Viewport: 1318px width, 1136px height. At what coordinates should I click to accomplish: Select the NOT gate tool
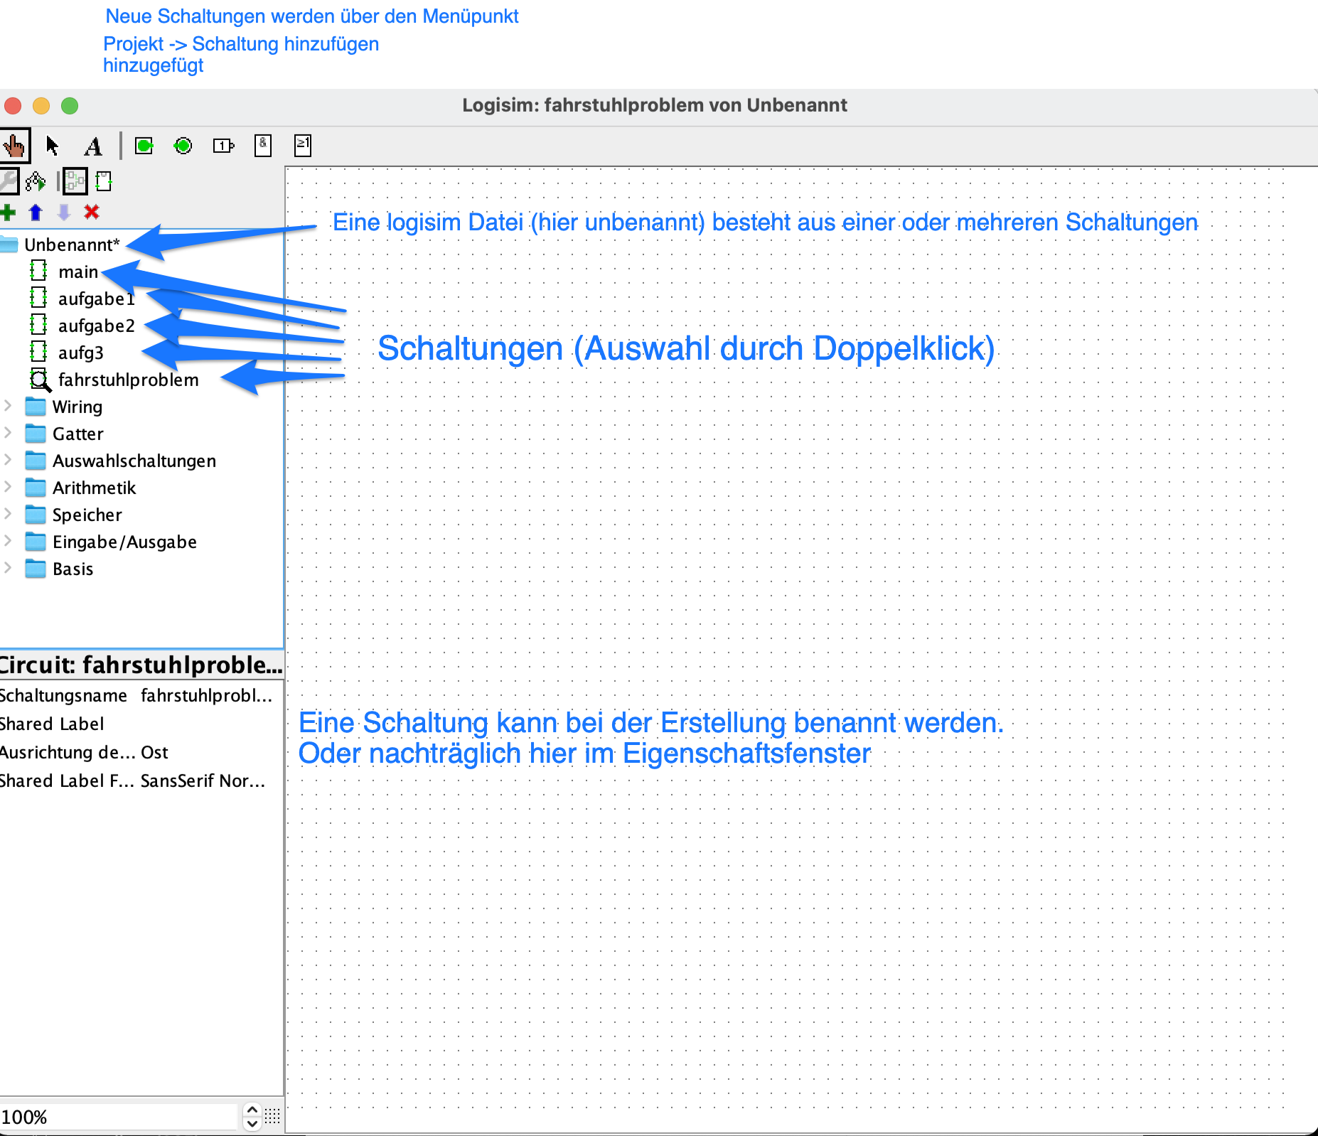pos(223,146)
